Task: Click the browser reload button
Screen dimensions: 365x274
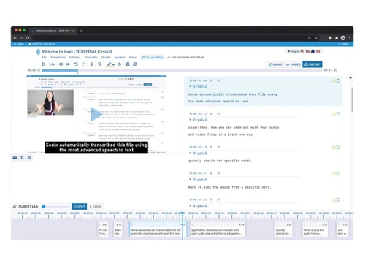Action: pos(28,38)
